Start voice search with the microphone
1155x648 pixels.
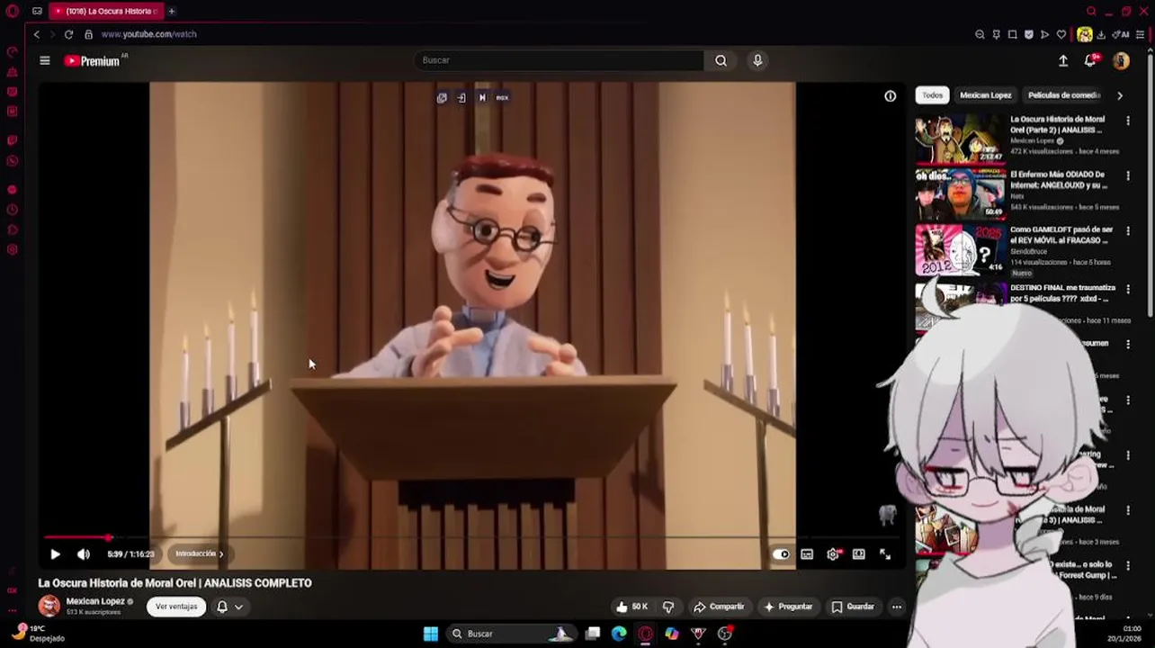[757, 60]
